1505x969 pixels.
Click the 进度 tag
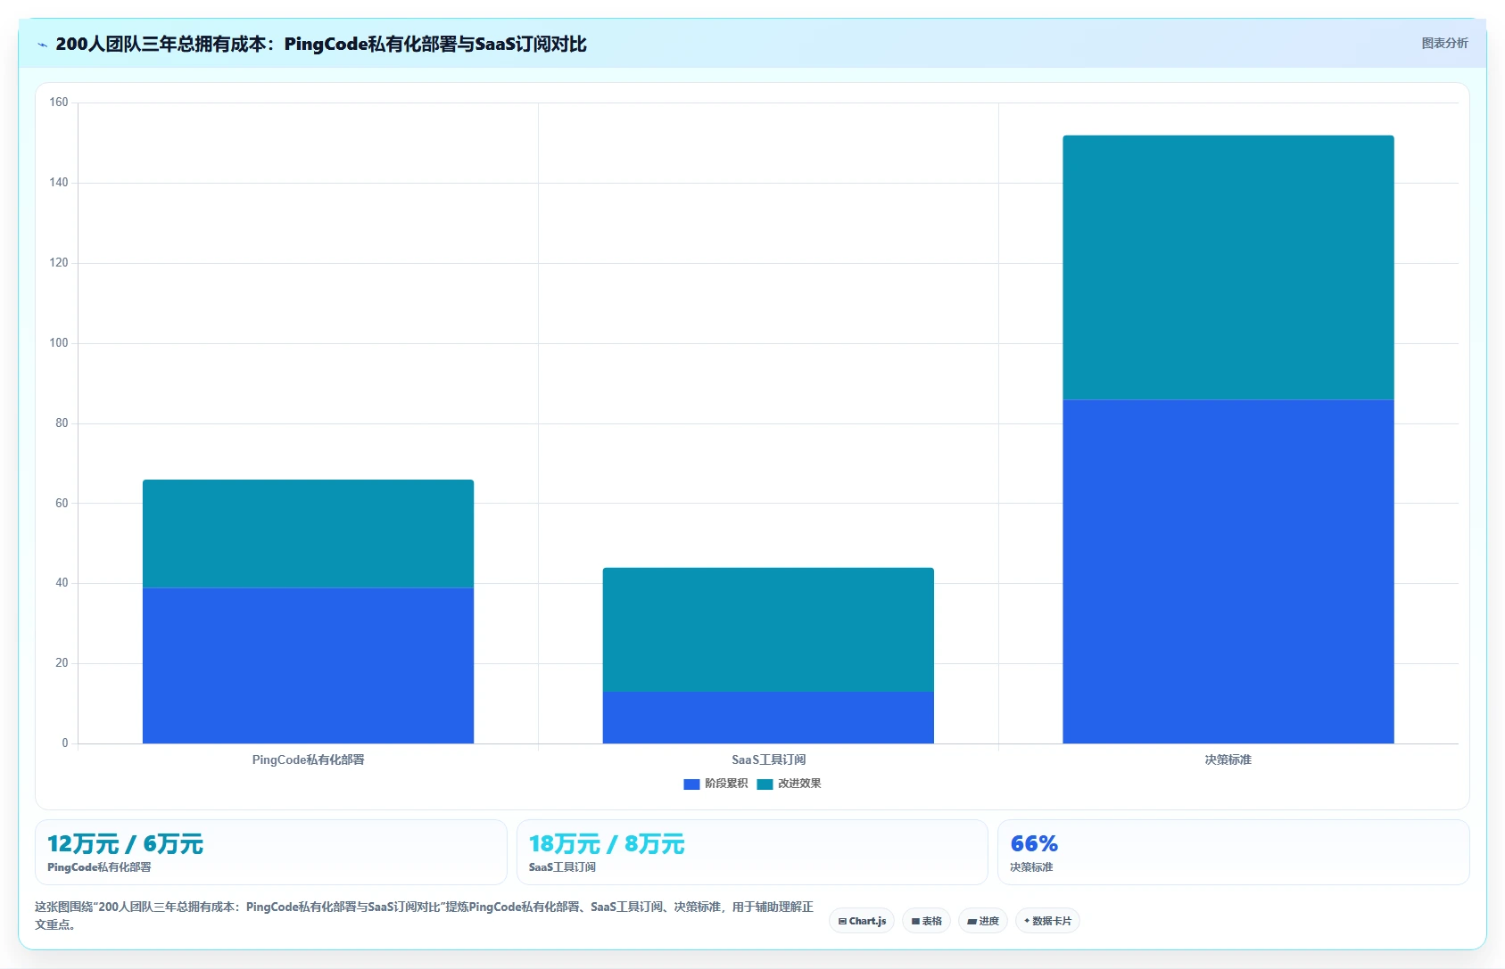(983, 921)
